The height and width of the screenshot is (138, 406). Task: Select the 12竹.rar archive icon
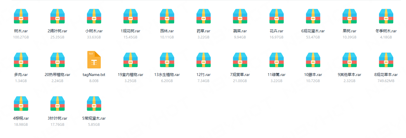click(x=204, y=60)
